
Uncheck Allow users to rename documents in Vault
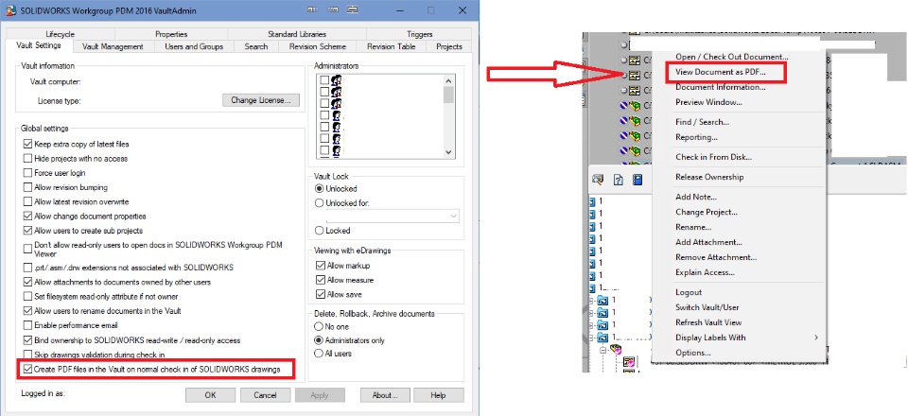(27, 311)
